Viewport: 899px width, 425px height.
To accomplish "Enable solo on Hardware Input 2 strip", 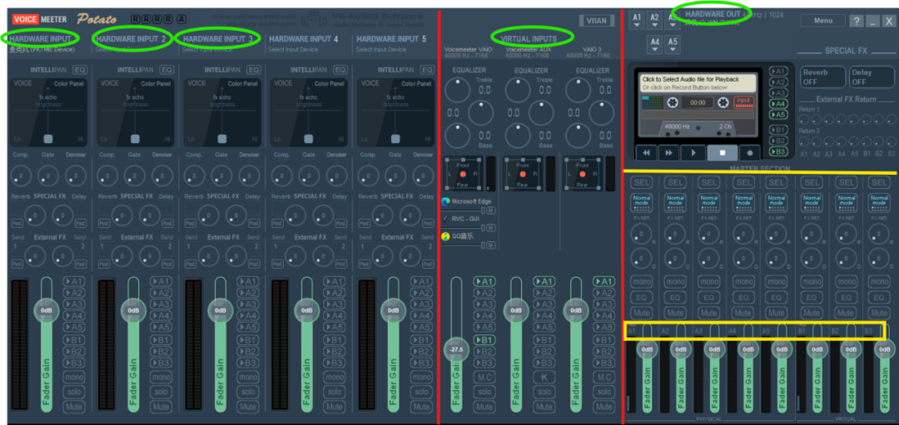I will point(161,392).
